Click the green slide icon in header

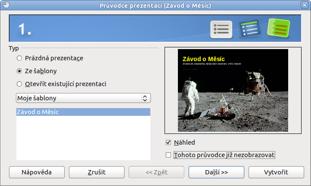tap(278, 28)
